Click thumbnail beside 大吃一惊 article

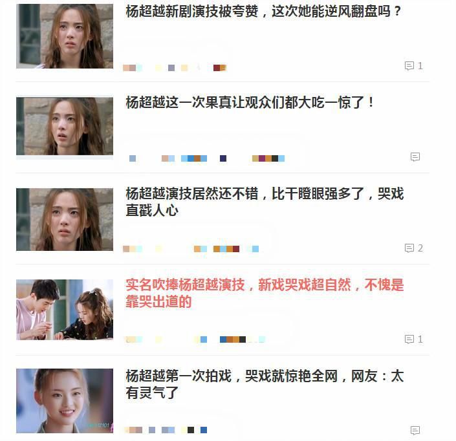[x=65, y=127]
